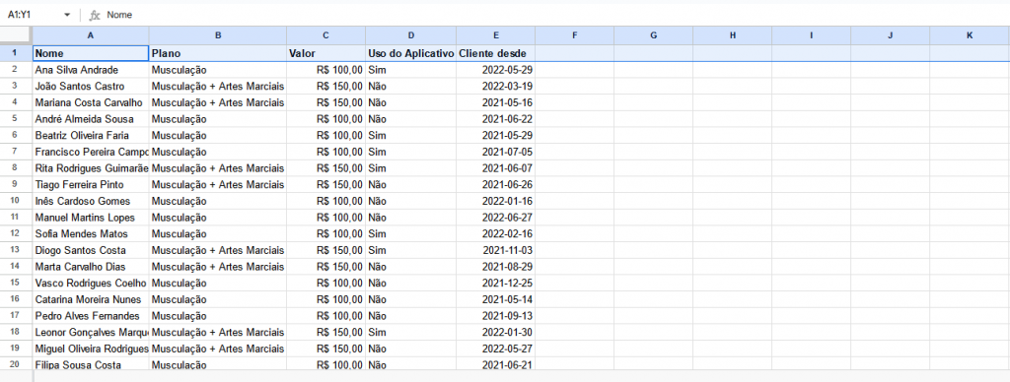Select cell with Ana Silva Andrade
Screen dimensions: 1010x382
tap(91, 70)
